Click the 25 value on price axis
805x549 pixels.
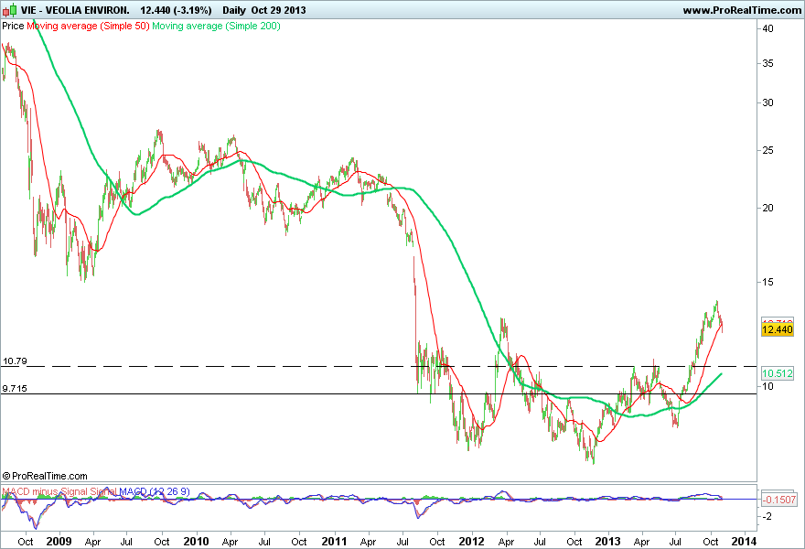767,150
